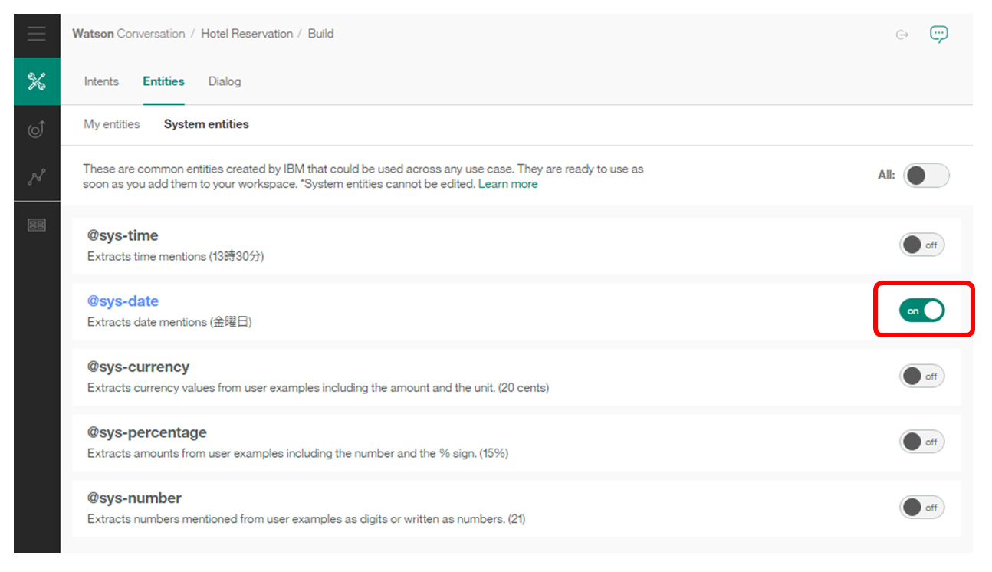The height and width of the screenshot is (572, 992).
Task: Open the hamburger menu in the sidebar
Action: [x=36, y=34]
